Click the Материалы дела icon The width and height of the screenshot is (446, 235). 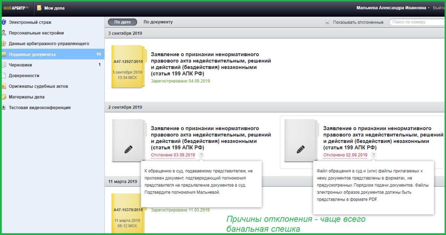(x=4, y=97)
